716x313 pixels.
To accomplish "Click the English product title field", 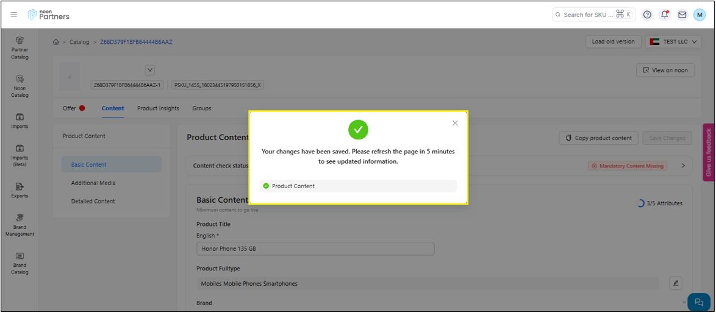I will [x=315, y=248].
